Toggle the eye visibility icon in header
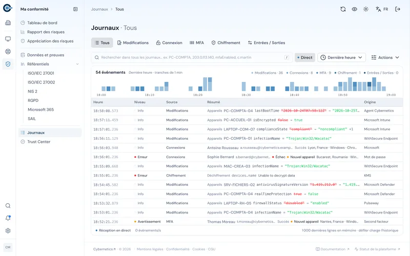 (x=354, y=9)
